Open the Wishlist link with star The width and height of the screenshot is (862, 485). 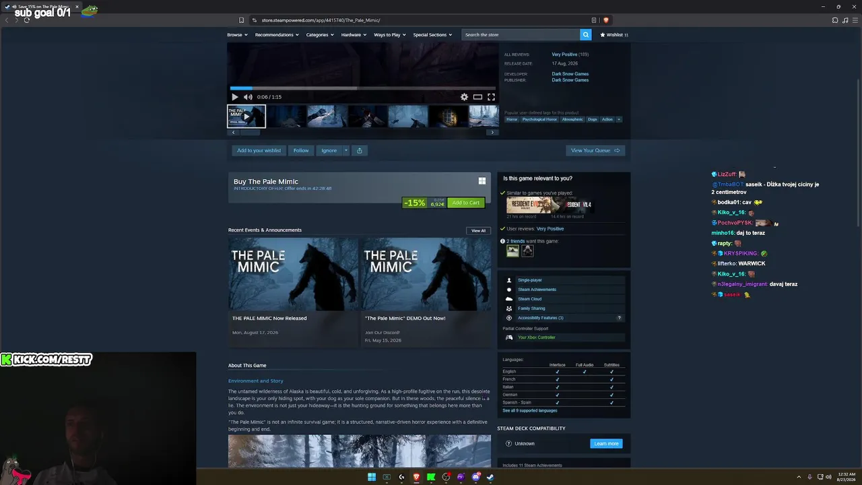tap(614, 35)
